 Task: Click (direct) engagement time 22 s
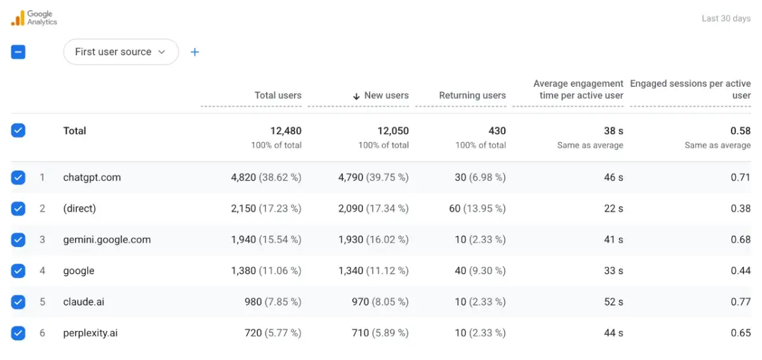(x=613, y=209)
